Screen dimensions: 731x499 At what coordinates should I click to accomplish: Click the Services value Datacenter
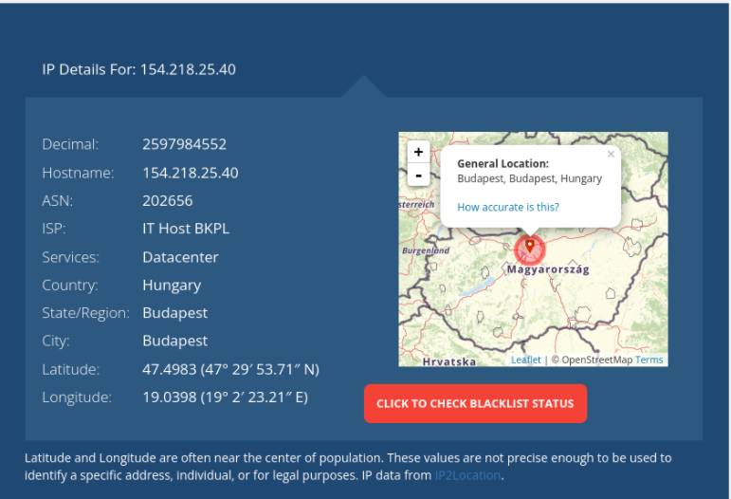(x=180, y=257)
